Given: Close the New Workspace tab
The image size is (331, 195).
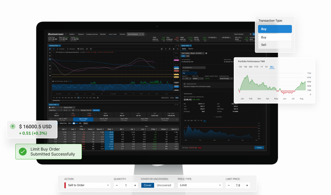Looking at the screenshot, I should point(143,34).
